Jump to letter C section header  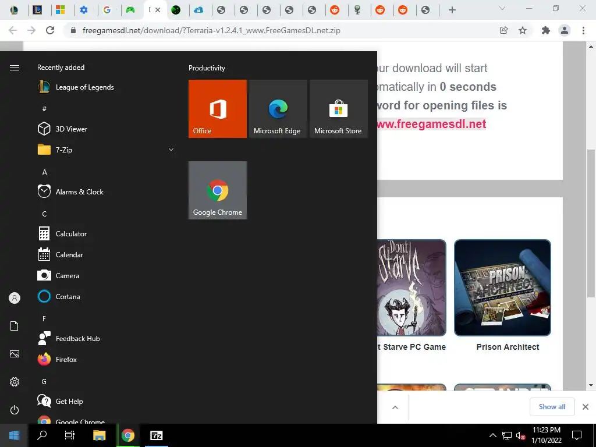[44, 214]
